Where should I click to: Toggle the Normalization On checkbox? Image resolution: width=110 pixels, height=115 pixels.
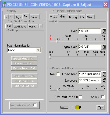click(x=35, y=105)
